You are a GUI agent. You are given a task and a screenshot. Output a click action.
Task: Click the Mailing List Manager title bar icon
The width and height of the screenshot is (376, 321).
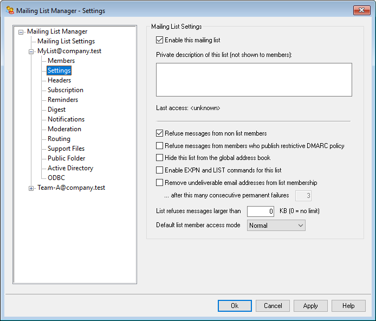tap(9, 10)
